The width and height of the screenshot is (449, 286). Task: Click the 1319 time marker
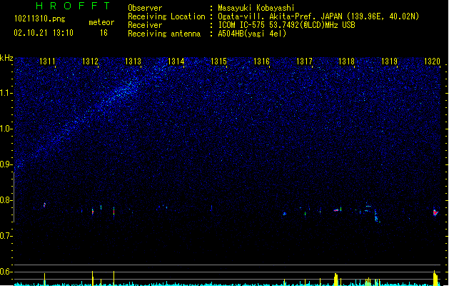pyautogui.click(x=390, y=61)
